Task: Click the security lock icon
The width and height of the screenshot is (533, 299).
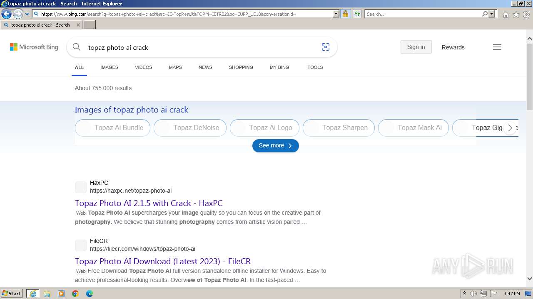Action: pos(345,14)
